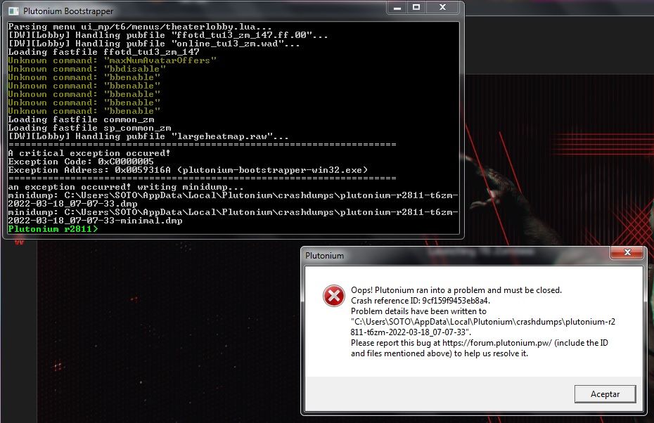Click the Plutonium r2811> command prompt line

(53, 229)
